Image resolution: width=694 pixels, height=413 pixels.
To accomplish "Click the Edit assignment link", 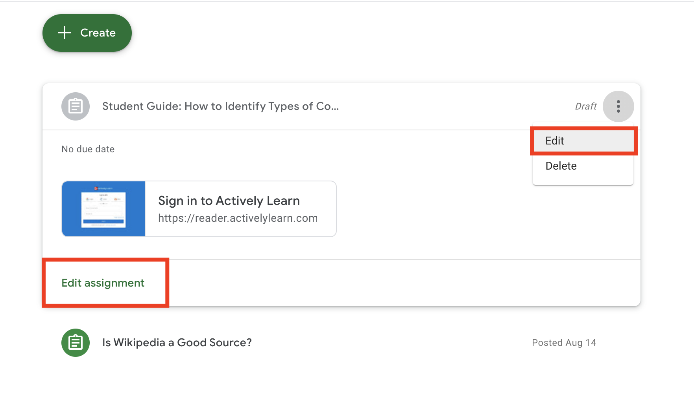I will 103,283.
